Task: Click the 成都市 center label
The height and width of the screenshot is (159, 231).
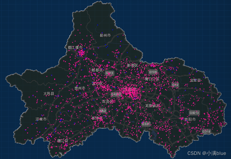Action: [x=130, y=89]
